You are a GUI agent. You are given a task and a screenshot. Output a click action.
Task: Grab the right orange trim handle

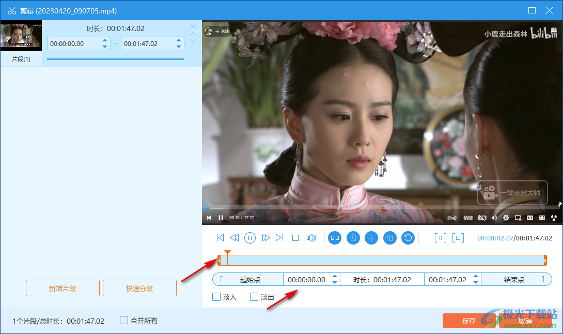[x=545, y=260]
